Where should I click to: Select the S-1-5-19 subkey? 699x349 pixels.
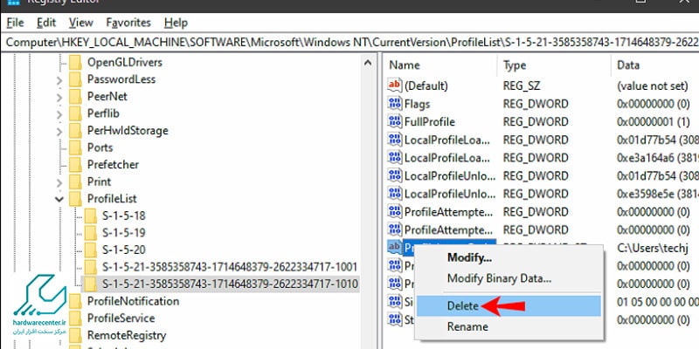123,233
